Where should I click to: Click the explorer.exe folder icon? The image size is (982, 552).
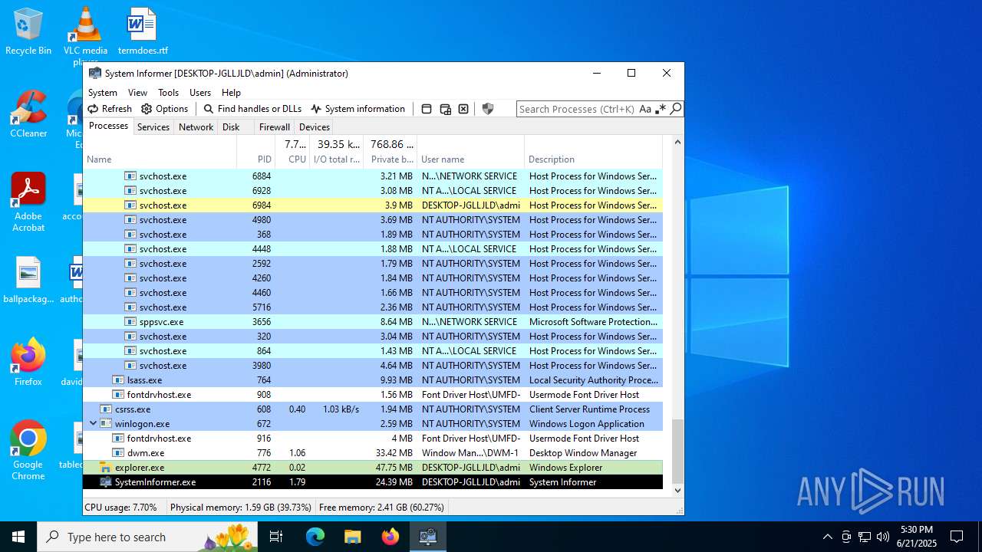pyautogui.click(x=106, y=468)
